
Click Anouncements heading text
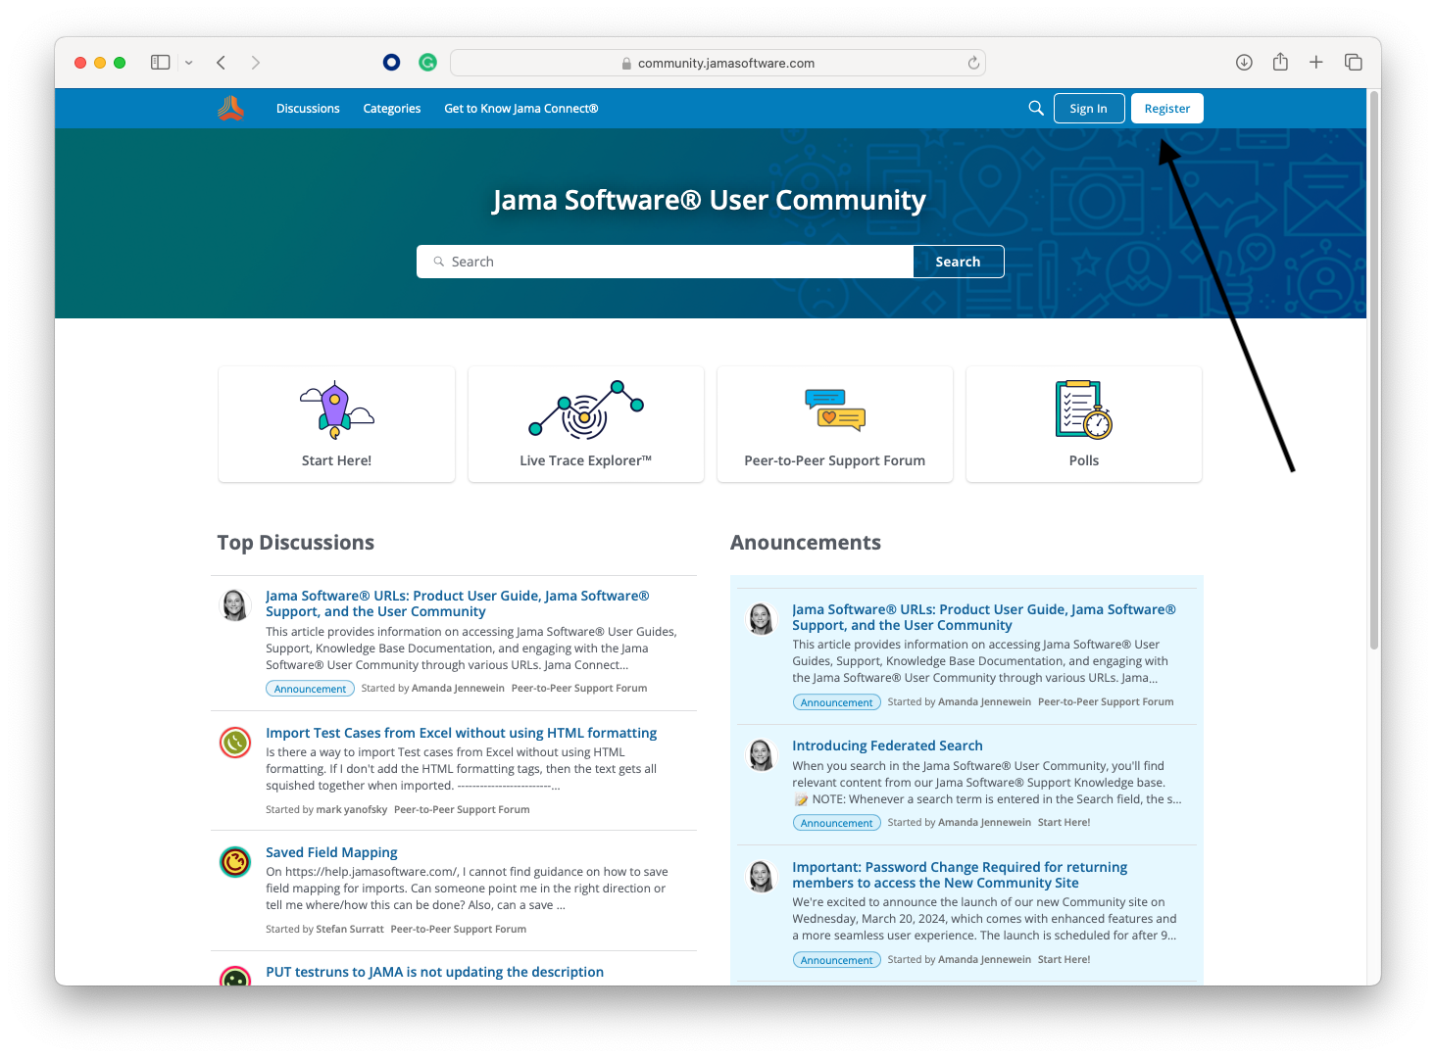806,543
